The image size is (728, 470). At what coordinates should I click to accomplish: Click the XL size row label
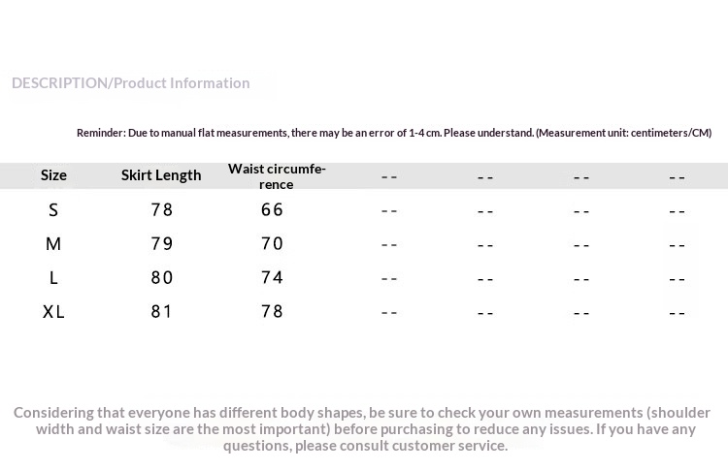pos(53,312)
